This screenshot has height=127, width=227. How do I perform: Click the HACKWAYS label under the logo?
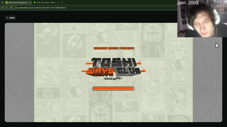coord(114,78)
